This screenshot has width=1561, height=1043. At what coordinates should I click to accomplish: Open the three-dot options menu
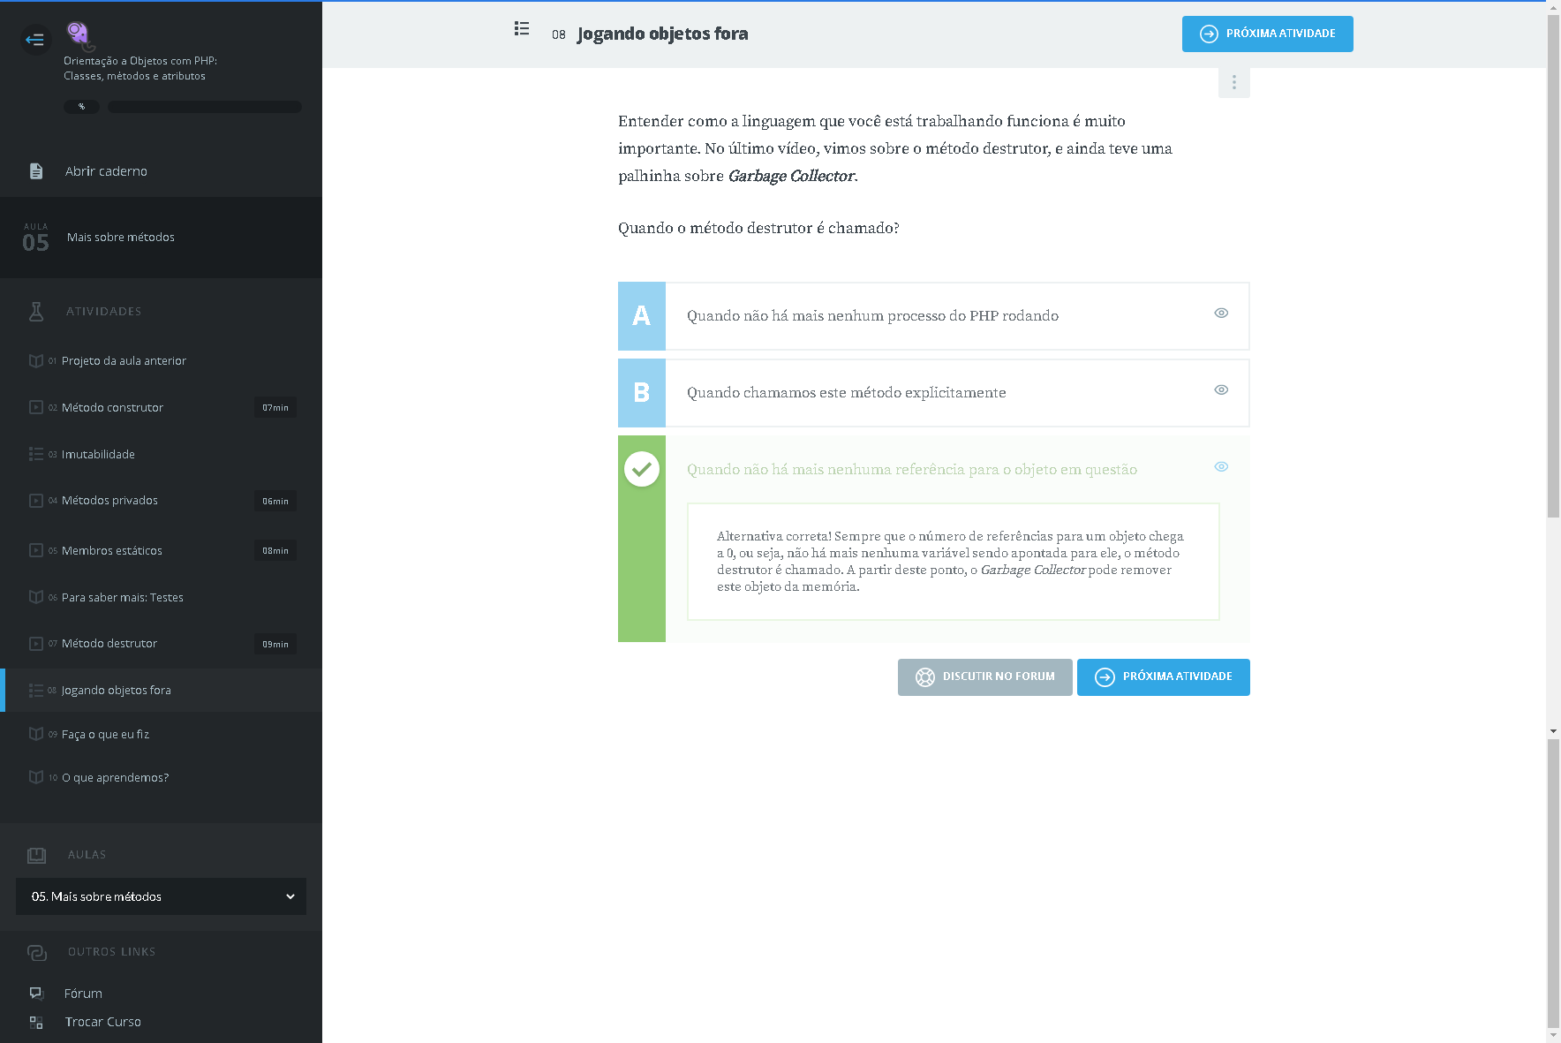click(1233, 82)
